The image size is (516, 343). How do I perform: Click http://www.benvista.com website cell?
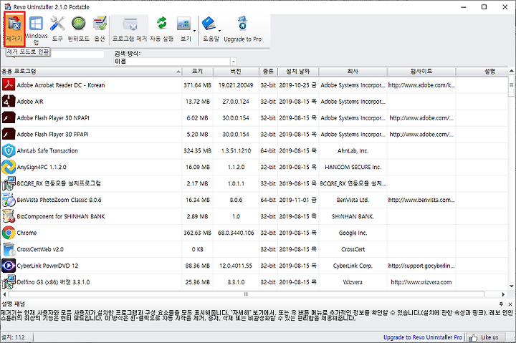[421, 200]
